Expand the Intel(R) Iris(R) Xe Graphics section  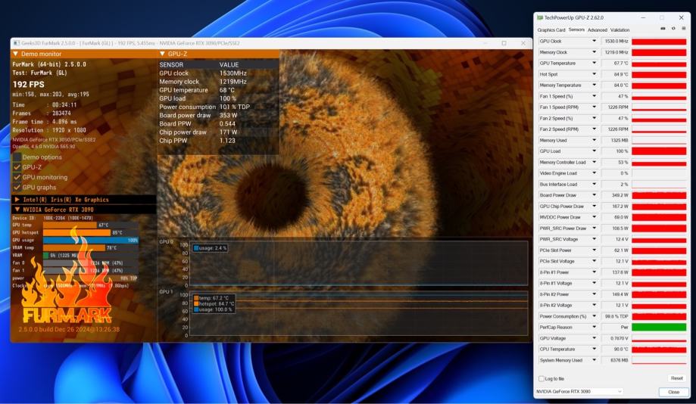coord(17,200)
